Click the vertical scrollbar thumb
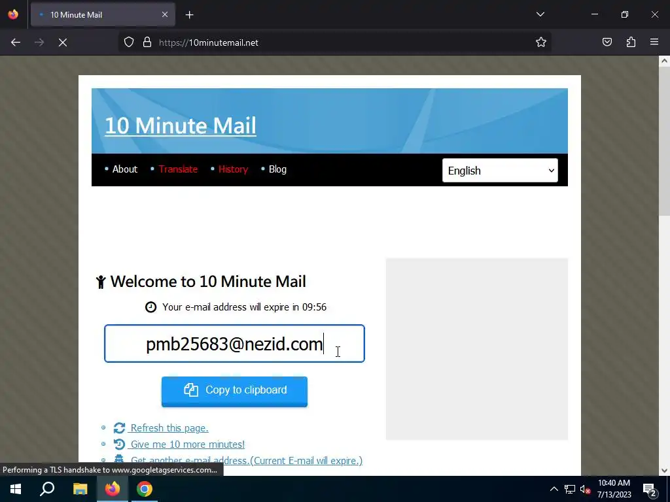Screen dimensions: 670x502 pos(664,142)
